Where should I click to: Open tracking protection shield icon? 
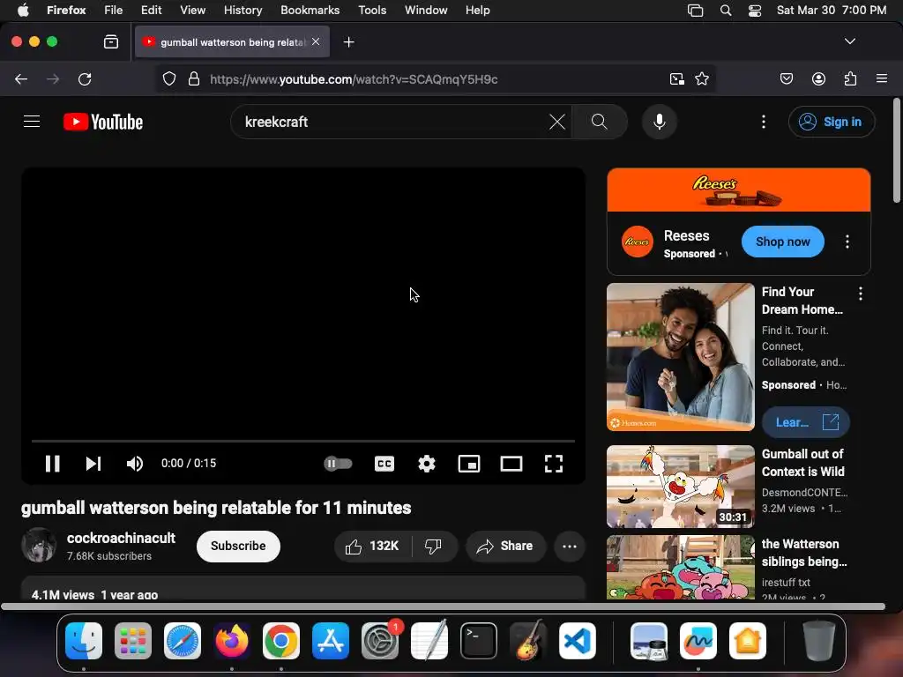click(168, 78)
